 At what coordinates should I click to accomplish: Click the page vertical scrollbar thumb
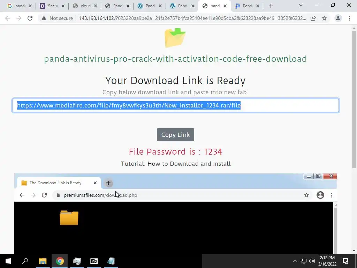coord(354,99)
